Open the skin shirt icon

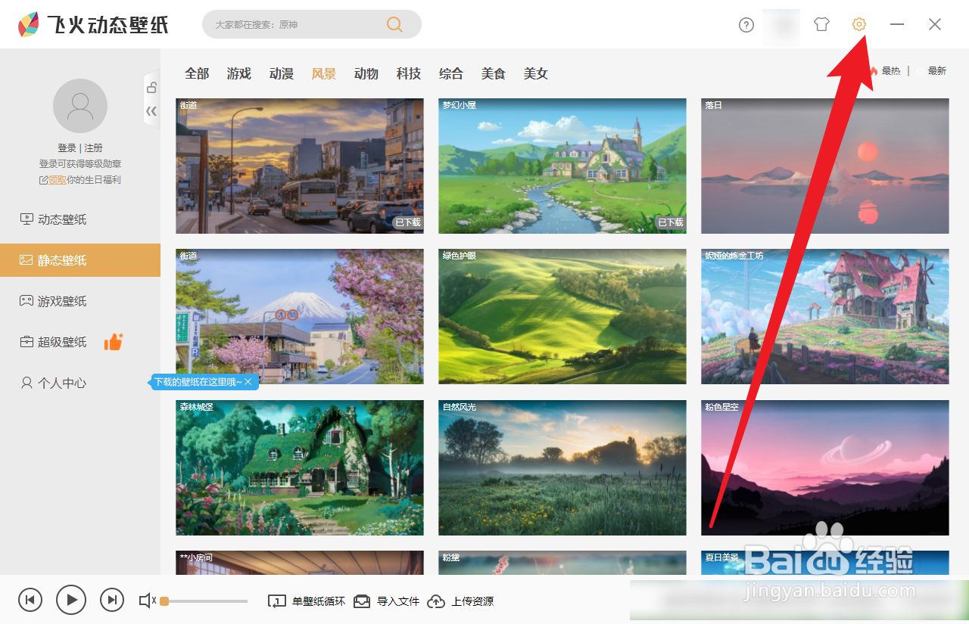821,24
